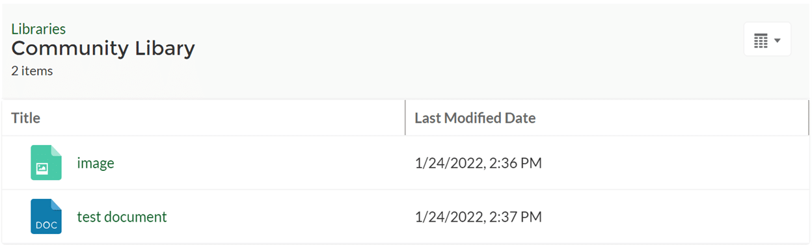The image size is (812, 245).
Task: Go back to Libraries breadcrumb
Action: coord(38,29)
